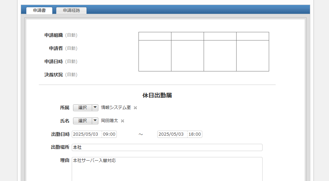Screen dimensions: 329x181
Task: Click the 休日出勤届 form title
Action: coord(157,95)
